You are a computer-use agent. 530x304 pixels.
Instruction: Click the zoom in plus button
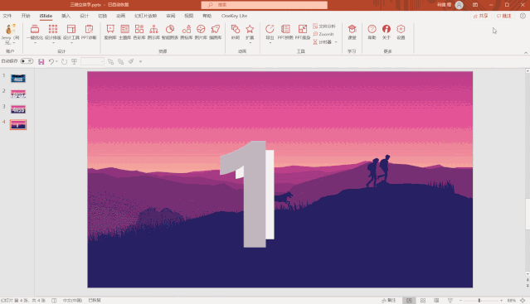click(x=501, y=301)
